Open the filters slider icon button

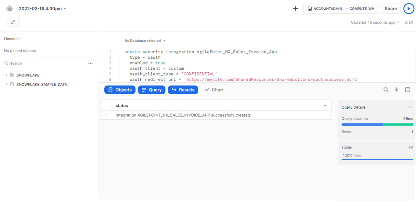coord(13,22)
